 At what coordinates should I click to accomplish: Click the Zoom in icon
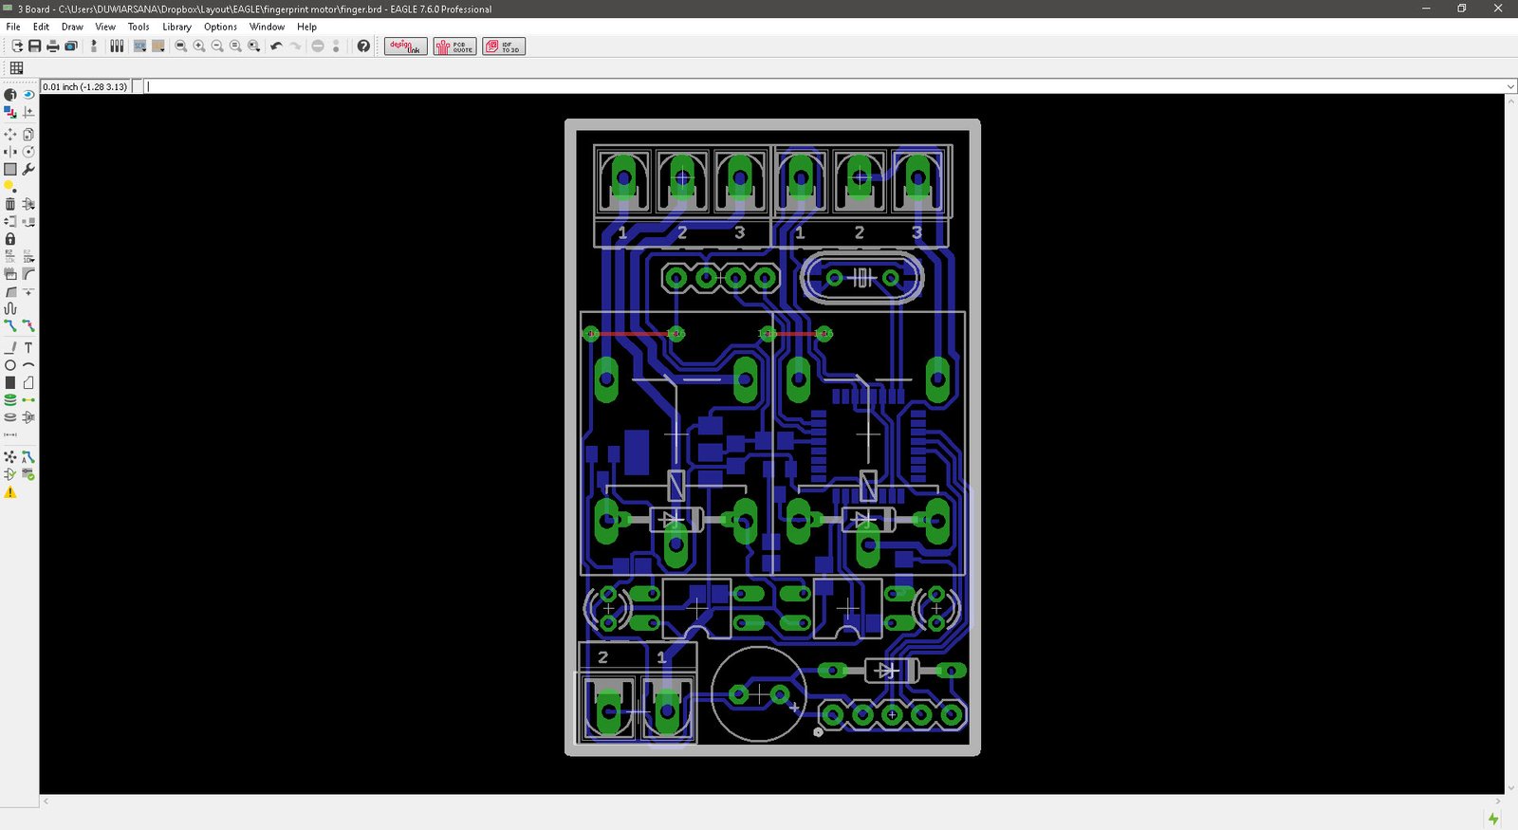click(199, 46)
